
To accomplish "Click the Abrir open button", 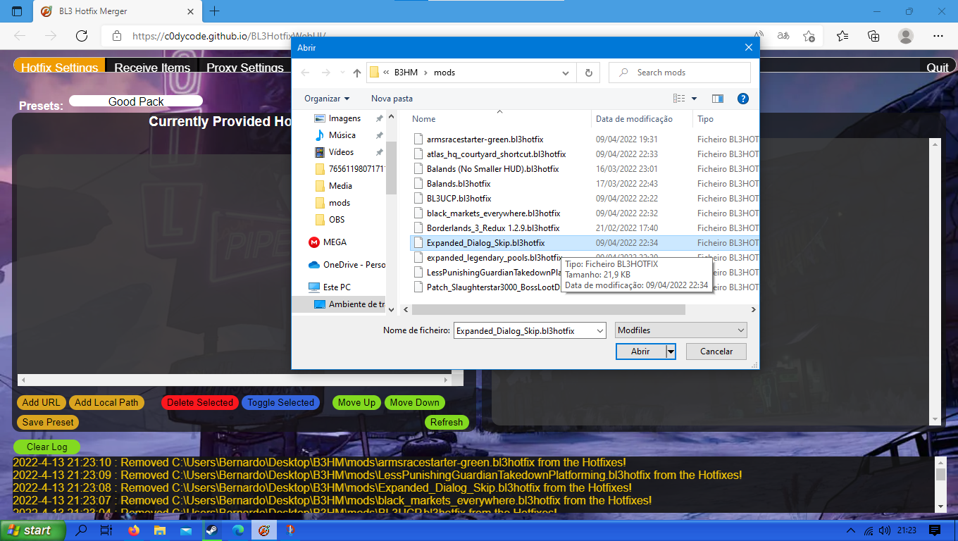I will click(x=640, y=351).
